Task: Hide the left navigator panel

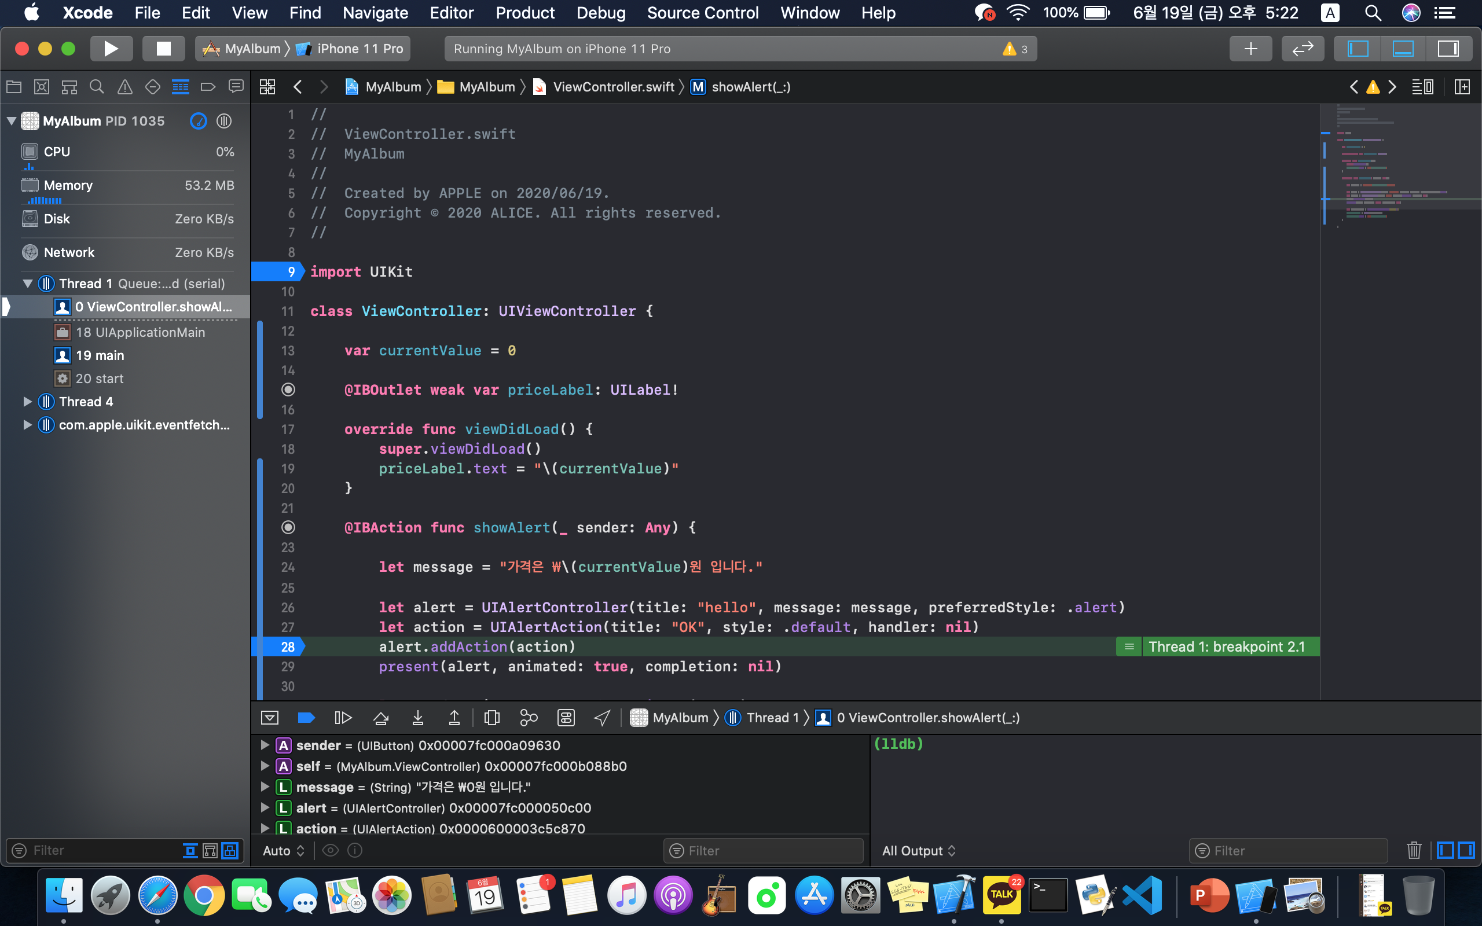Action: (x=1358, y=49)
